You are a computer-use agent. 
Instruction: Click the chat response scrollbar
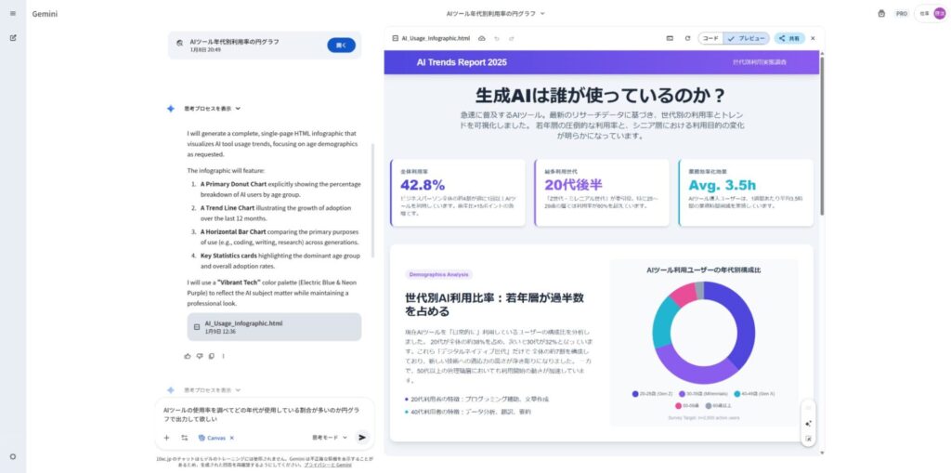372,201
